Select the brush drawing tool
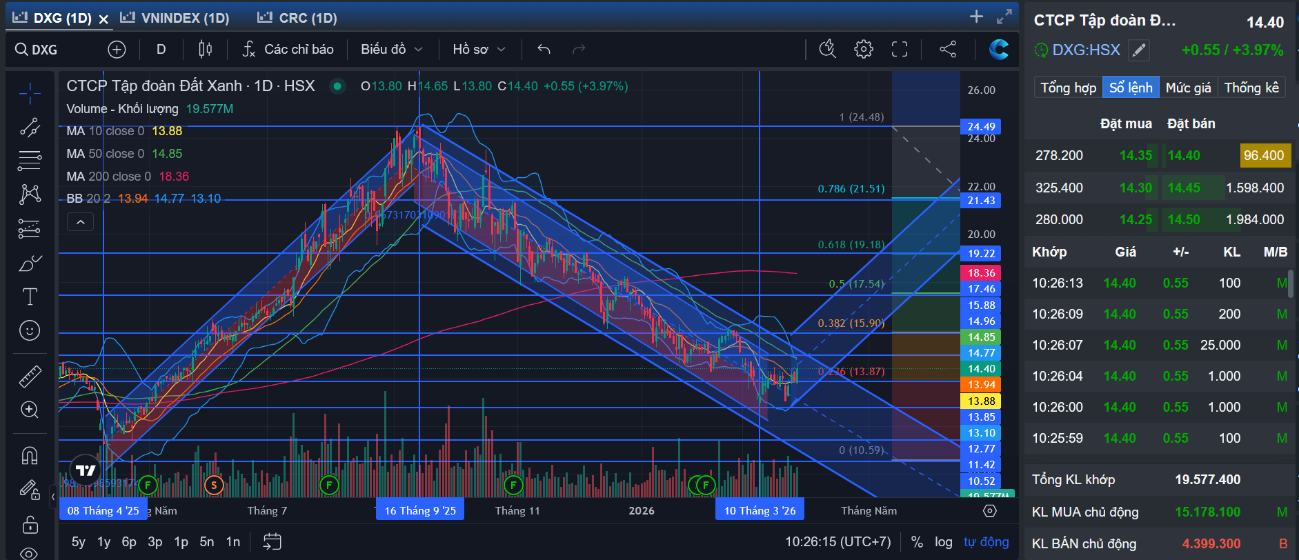This screenshot has width=1299, height=560. pyautogui.click(x=30, y=263)
